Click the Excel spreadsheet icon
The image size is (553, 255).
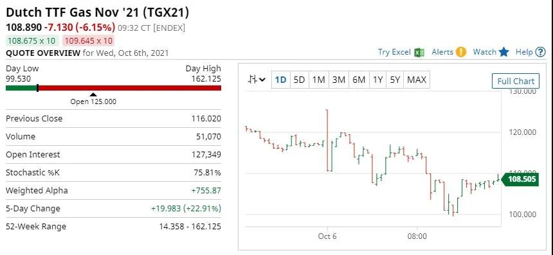pyautogui.click(x=419, y=53)
